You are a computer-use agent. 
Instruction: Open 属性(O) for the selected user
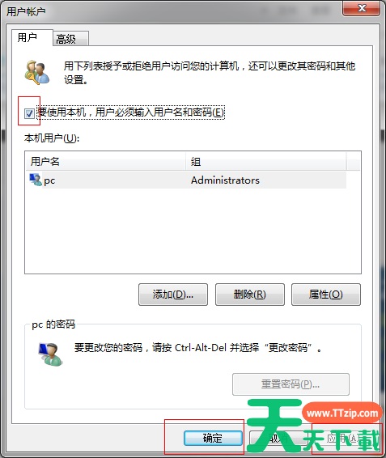[x=326, y=295]
